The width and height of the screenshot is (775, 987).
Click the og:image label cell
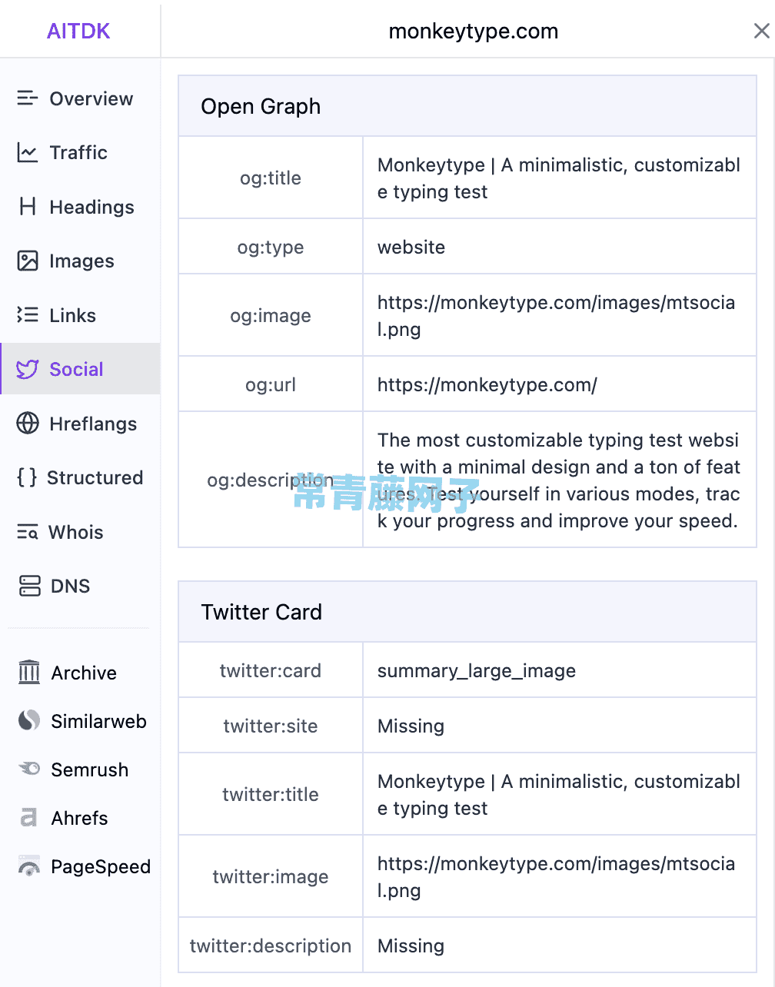(x=271, y=315)
